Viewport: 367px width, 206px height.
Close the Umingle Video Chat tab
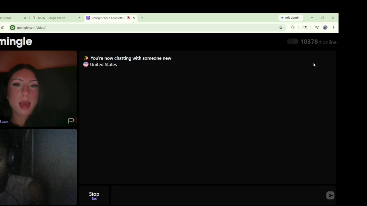pos(134,18)
